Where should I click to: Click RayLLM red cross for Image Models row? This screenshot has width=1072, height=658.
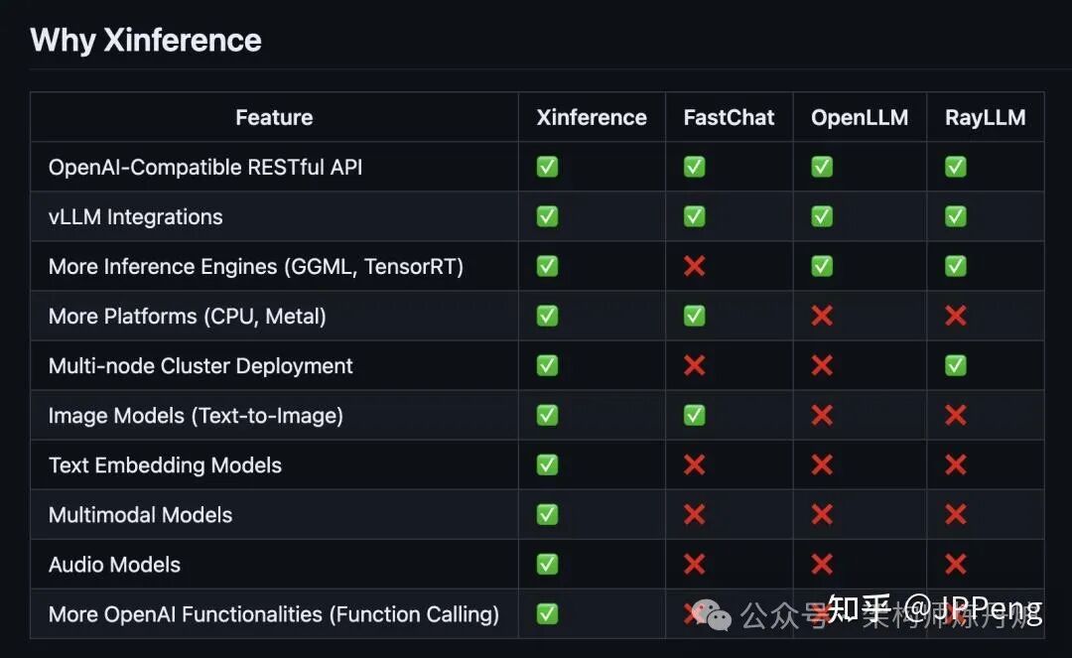click(955, 415)
